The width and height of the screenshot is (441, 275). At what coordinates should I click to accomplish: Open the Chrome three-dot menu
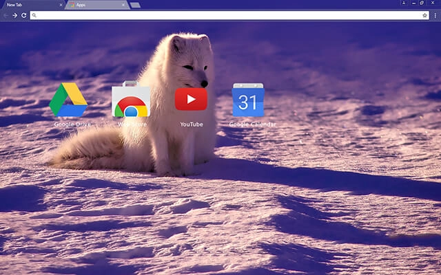[435, 15]
